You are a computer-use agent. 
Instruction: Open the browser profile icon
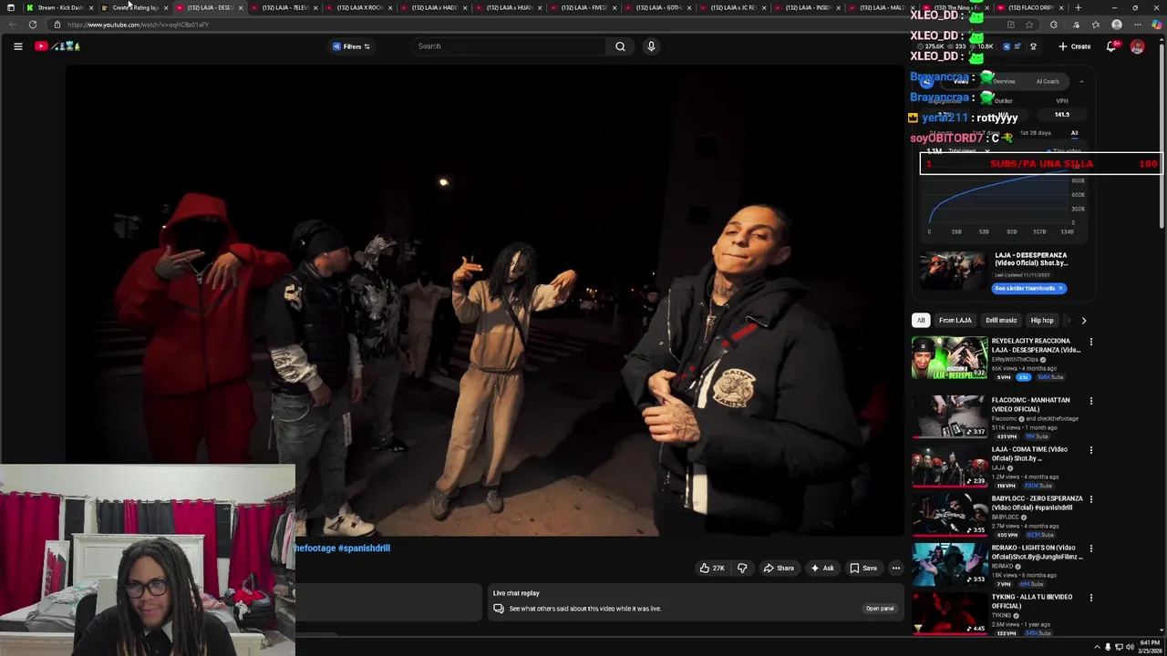pyautogui.click(x=1117, y=25)
